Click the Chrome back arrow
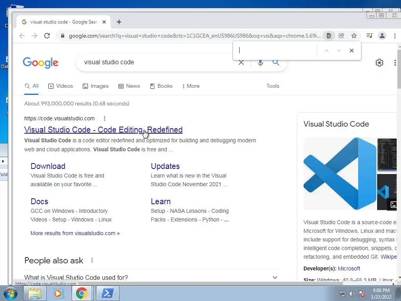The image size is (401, 301). (22, 36)
